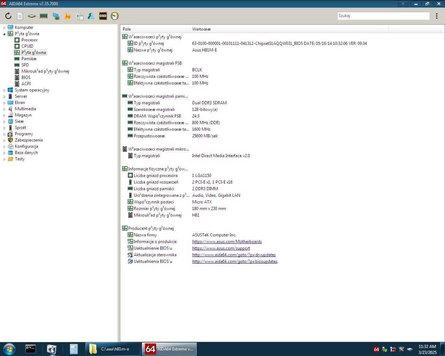This screenshot has width=445, height=356.
Task: Select Procesor in the tree
Action: pyautogui.click(x=30, y=40)
